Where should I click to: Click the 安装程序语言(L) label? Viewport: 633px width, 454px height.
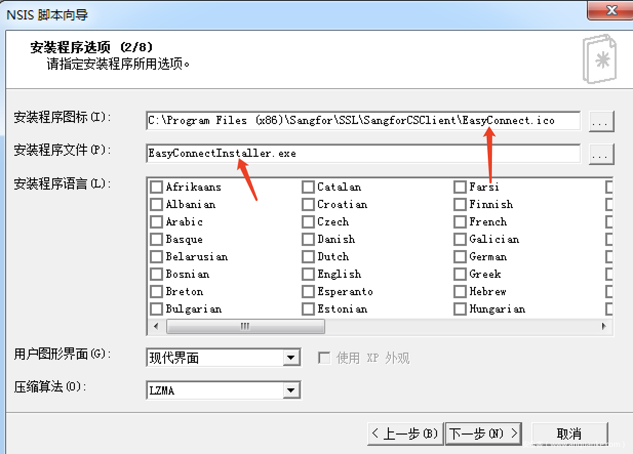62,183
